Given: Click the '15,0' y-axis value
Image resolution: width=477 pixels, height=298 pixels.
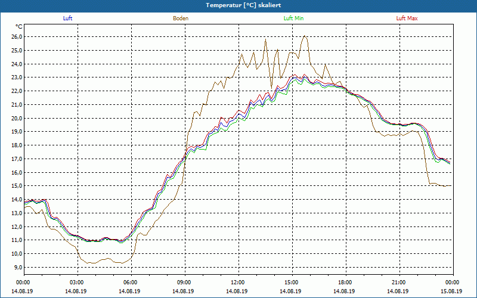Looking at the screenshot, I should pyautogui.click(x=17, y=186).
